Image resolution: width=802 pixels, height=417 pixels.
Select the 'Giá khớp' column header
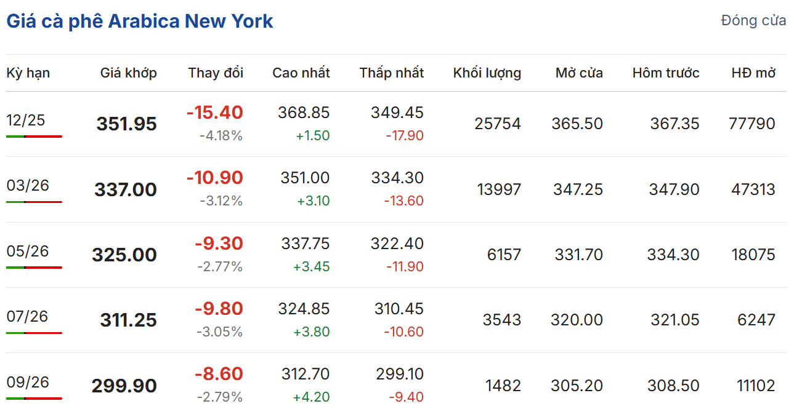(128, 73)
